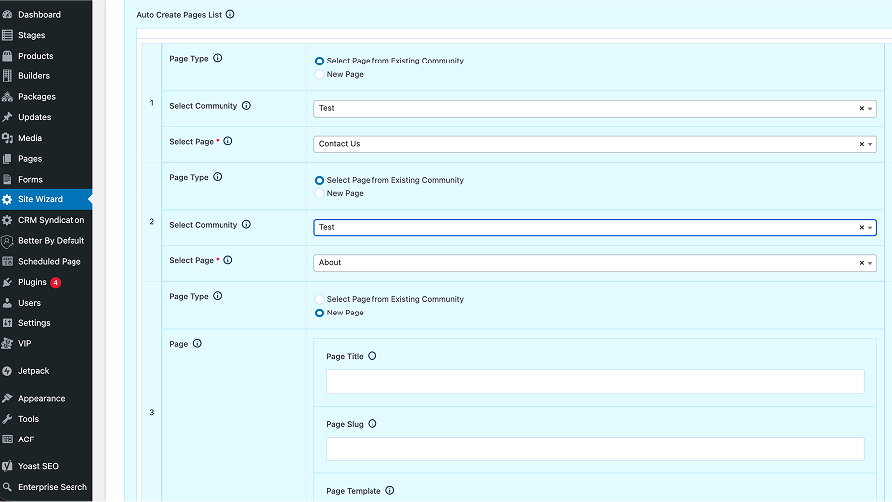The height and width of the screenshot is (502, 892).
Task: Click the Yoast SEO icon
Action: [x=7, y=466]
